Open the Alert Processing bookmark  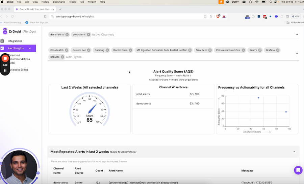(x=11, y=23)
